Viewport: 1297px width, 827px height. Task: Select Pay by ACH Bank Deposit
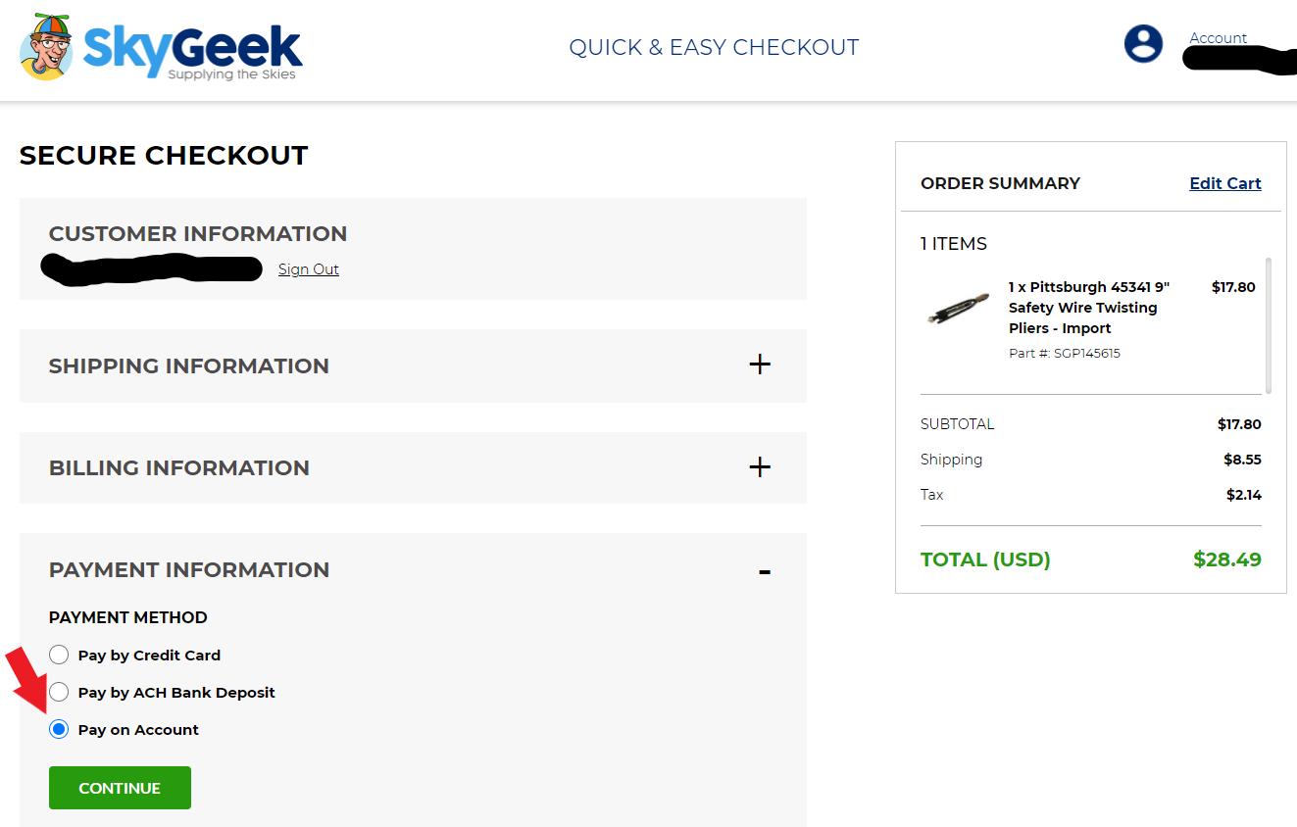[x=59, y=692]
